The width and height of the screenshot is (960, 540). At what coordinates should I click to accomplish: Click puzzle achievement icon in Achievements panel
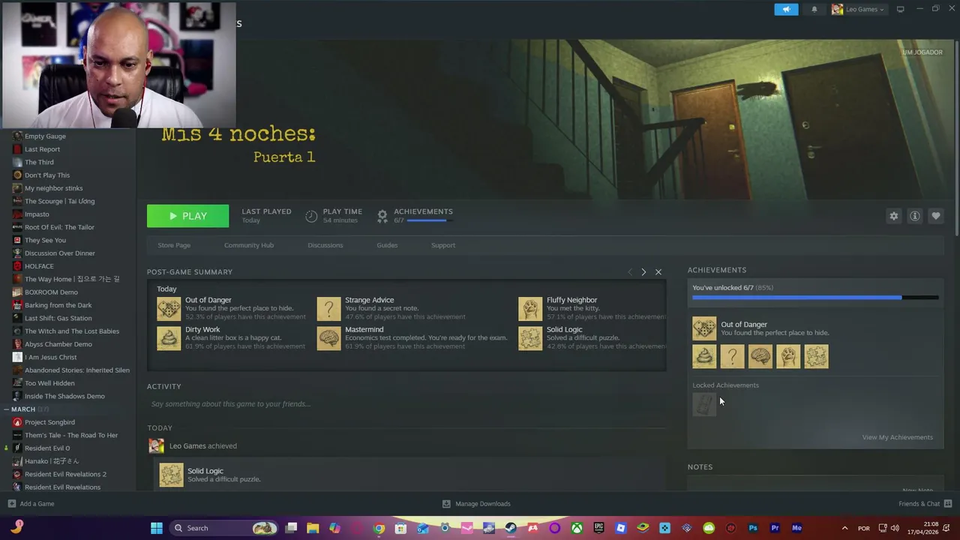816,356
